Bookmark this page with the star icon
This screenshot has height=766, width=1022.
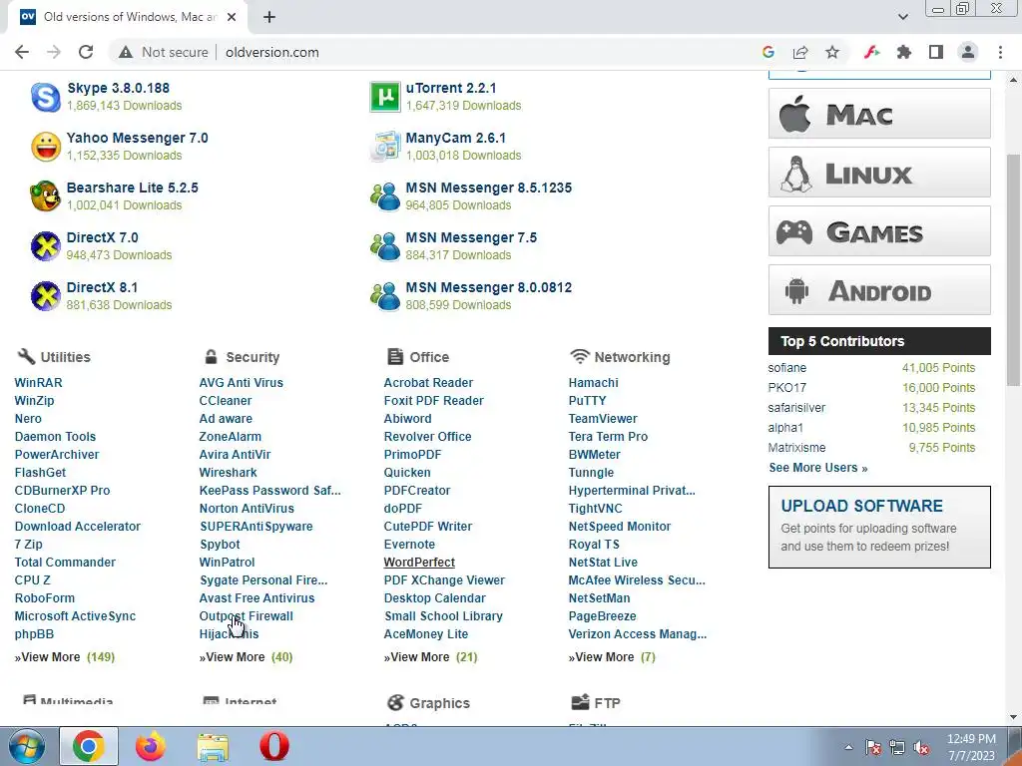coord(832,52)
